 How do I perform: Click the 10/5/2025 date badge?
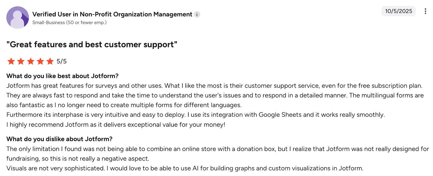pos(399,11)
